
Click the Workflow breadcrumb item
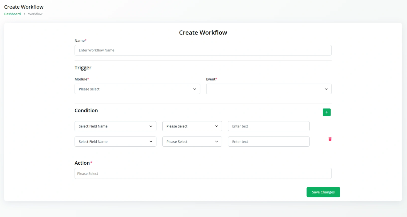[35, 14]
